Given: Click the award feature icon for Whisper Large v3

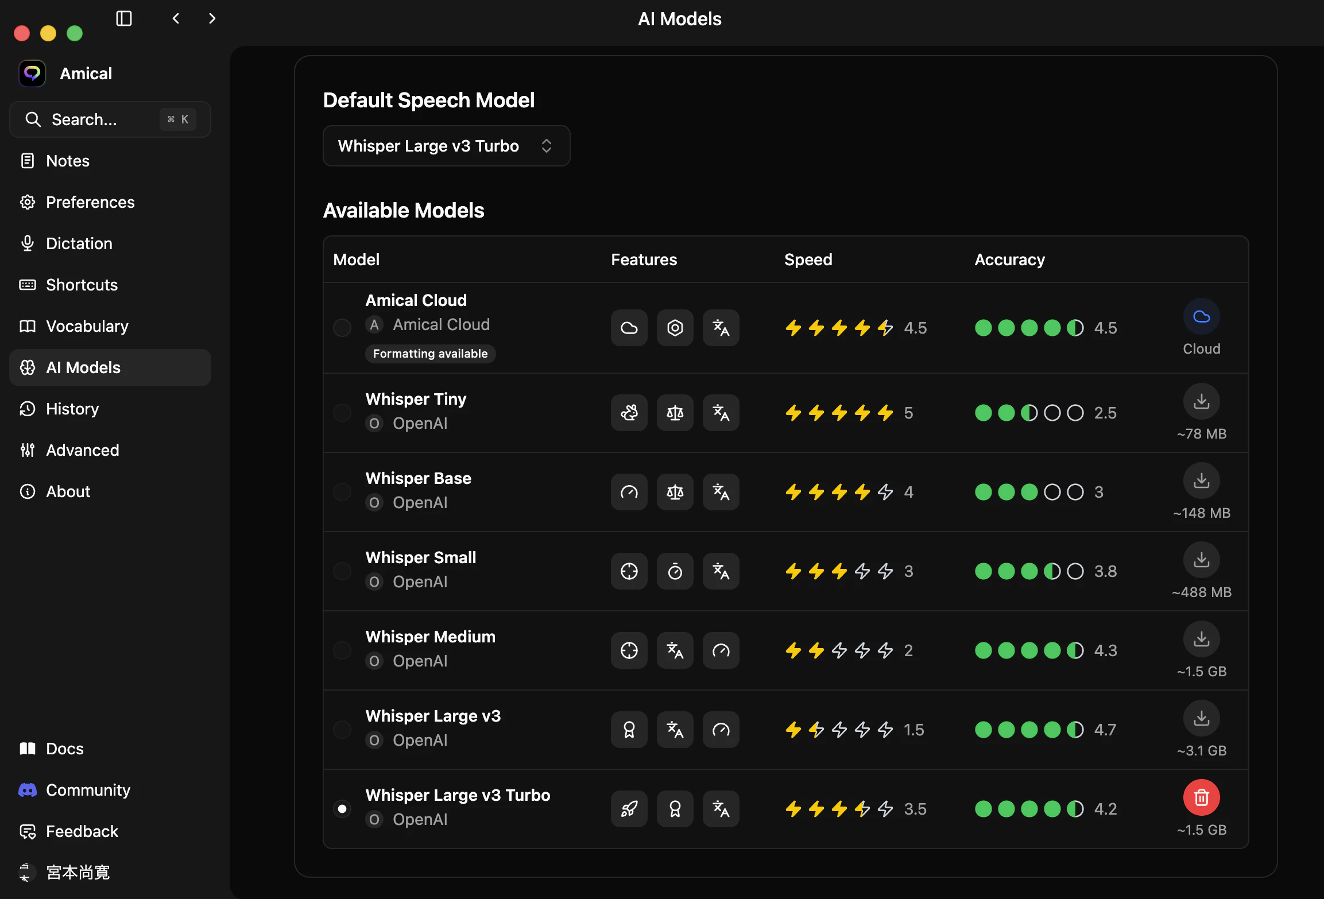Looking at the screenshot, I should point(629,730).
